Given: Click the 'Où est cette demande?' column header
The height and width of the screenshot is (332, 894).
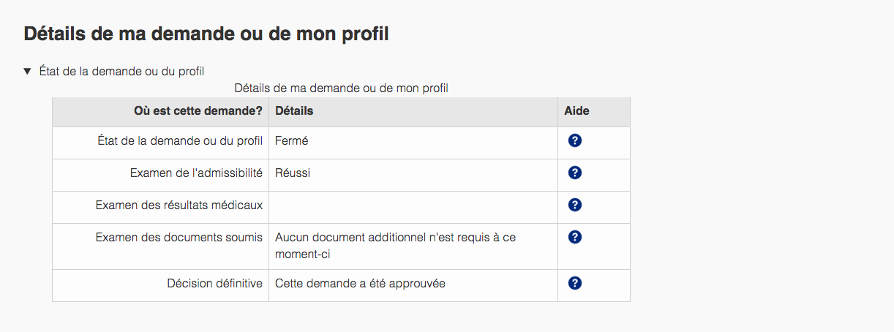Looking at the screenshot, I should 198,111.
